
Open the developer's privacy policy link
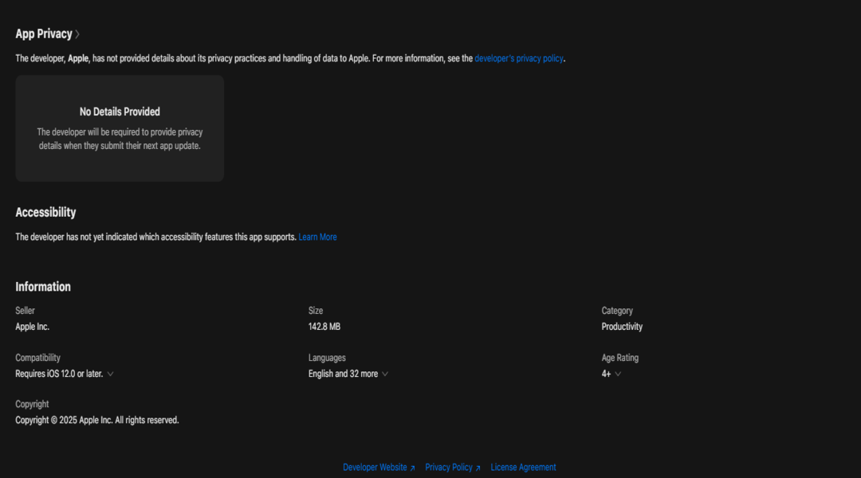point(518,58)
